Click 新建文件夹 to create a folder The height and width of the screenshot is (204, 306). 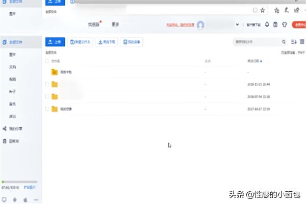(x=81, y=42)
